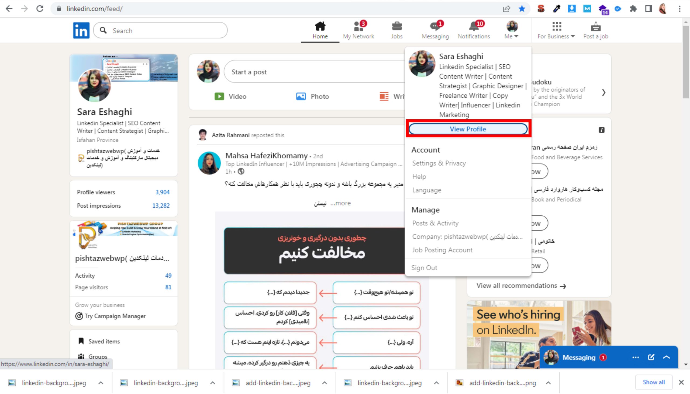Bookmark this page with the browser star icon
Screen dimensions: 690x394
[521, 8]
